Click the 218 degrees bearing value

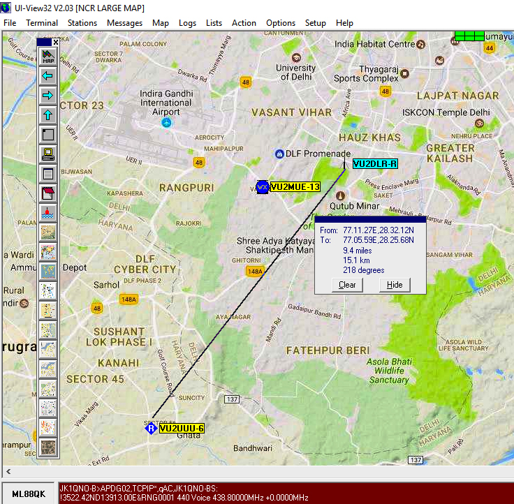(364, 270)
